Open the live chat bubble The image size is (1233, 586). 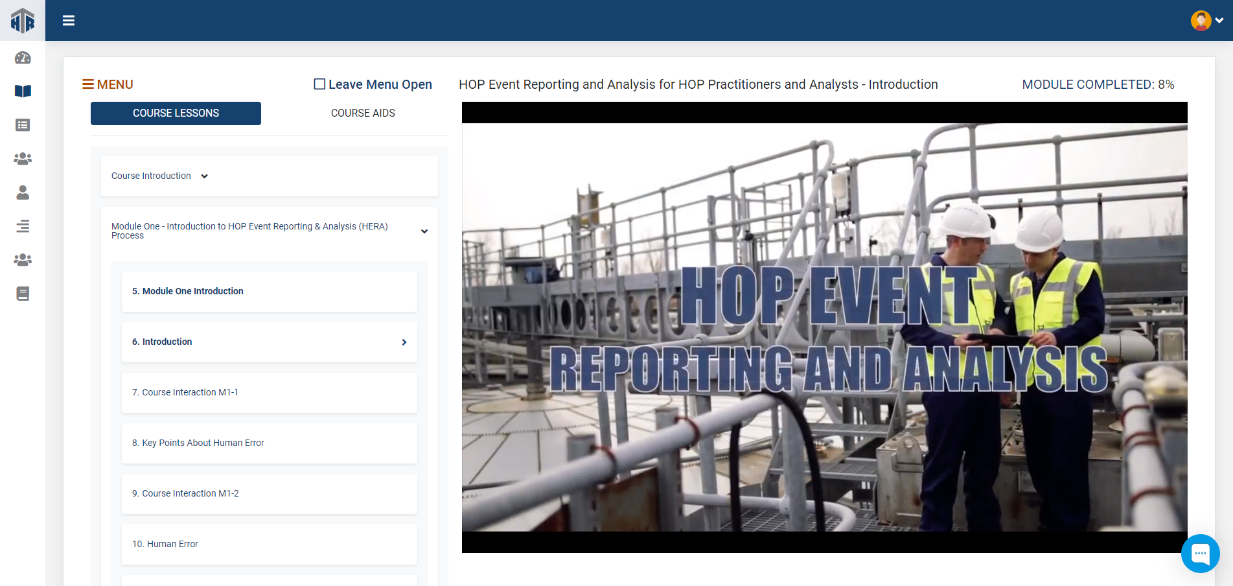click(x=1200, y=553)
